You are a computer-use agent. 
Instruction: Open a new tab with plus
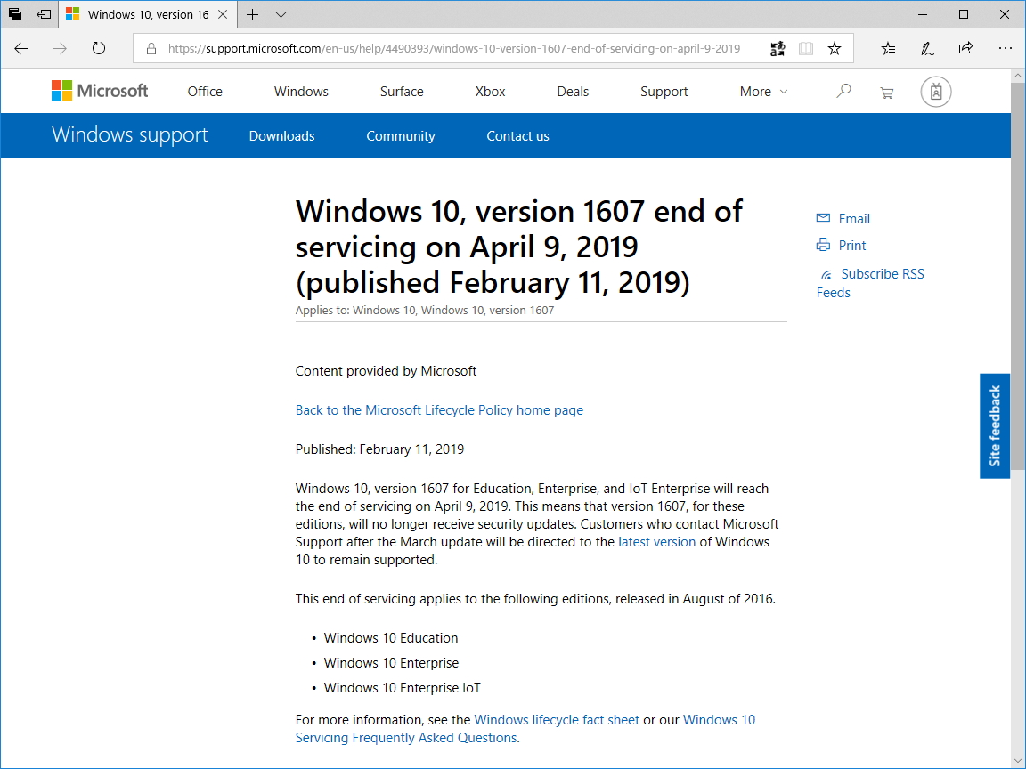(253, 15)
